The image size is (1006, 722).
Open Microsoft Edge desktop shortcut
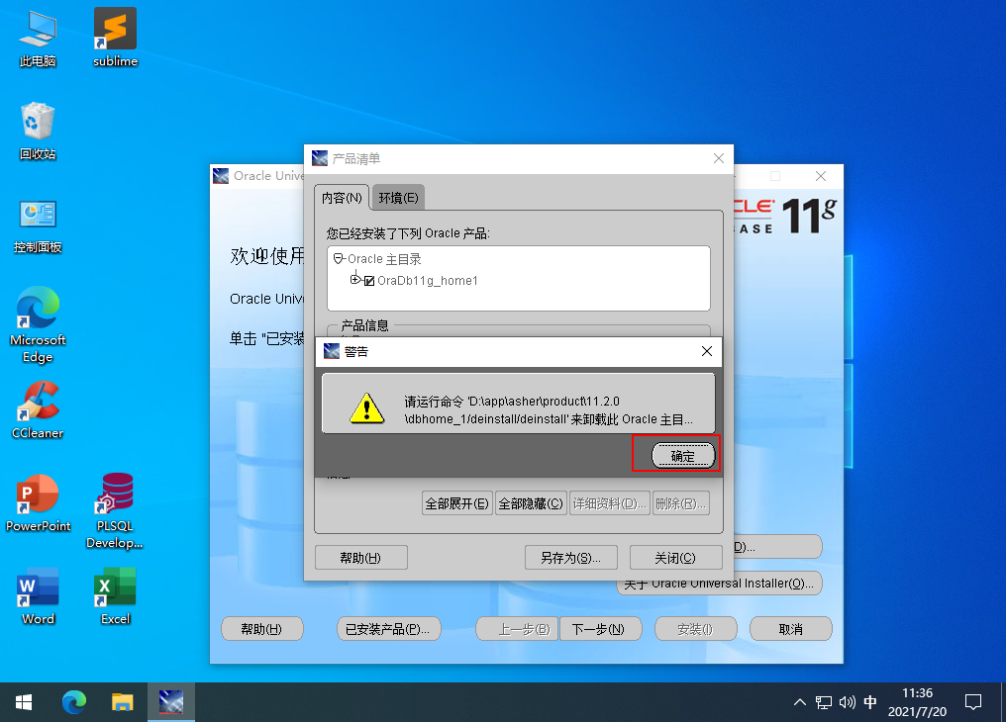[x=38, y=324]
